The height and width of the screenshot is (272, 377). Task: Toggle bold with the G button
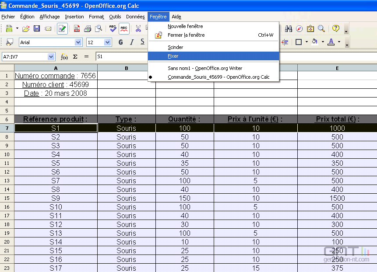[121, 42]
